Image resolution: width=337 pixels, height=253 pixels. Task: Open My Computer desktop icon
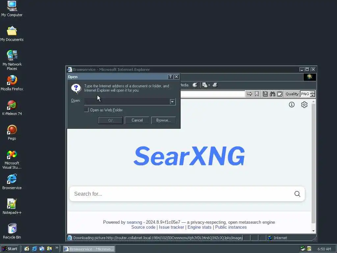[x=12, y=9]
